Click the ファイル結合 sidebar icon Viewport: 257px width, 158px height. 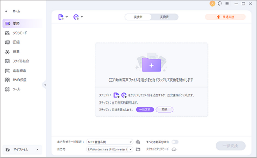tap(7, 61)
